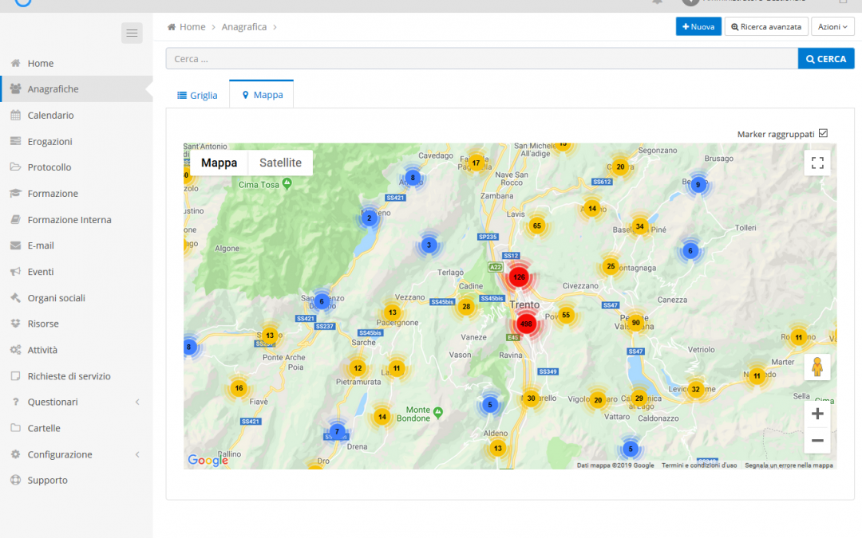Toggle fullscreen map view
The image size is (862, 538).
click(817, 163)
